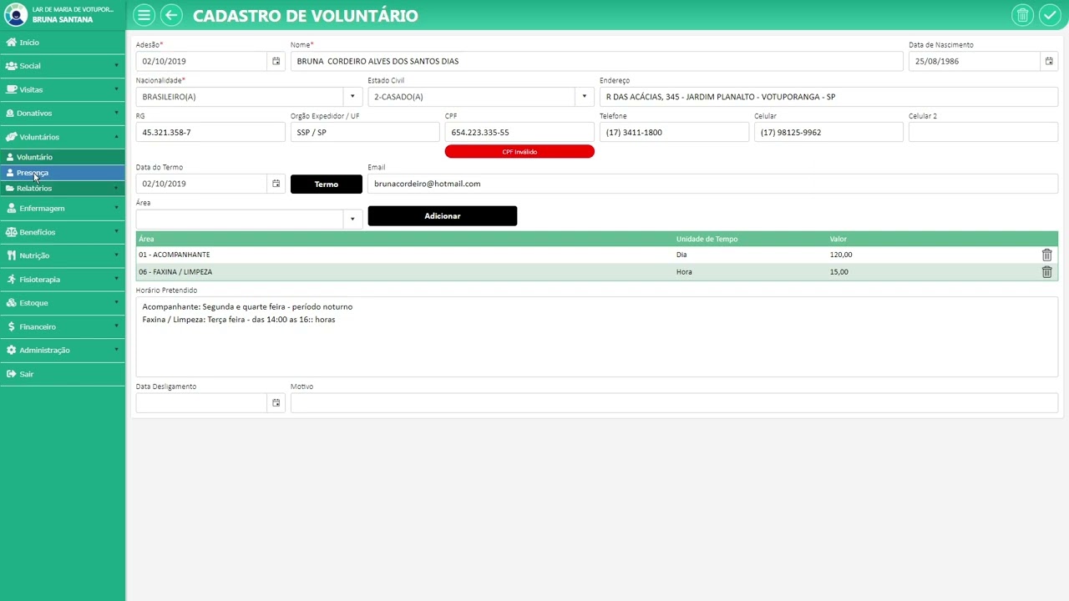Expand the Estado Civil dropdown
This screenshot has width=1069, height=601.
point(584,97)
